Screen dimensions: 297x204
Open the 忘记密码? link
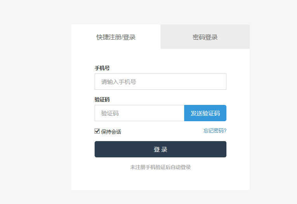click(x=215, y=131)
